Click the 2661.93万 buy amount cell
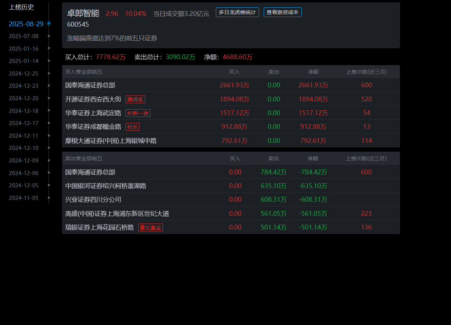 coord(234,85)
